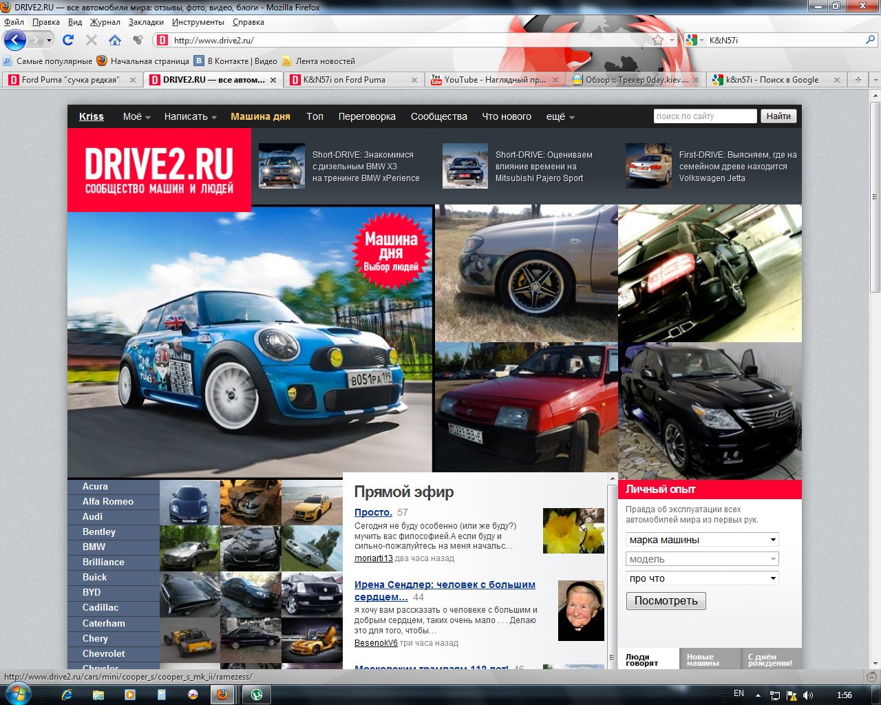Reload the page with the blue refresh icon
The width and height of the screenshot is (881, 705).
coord(68,40)
